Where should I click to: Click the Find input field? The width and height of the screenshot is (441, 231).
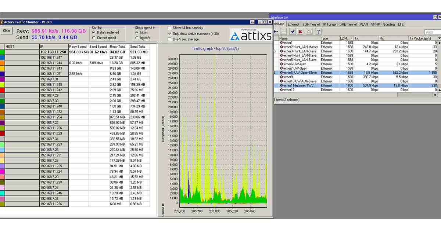tap(433, 32)
